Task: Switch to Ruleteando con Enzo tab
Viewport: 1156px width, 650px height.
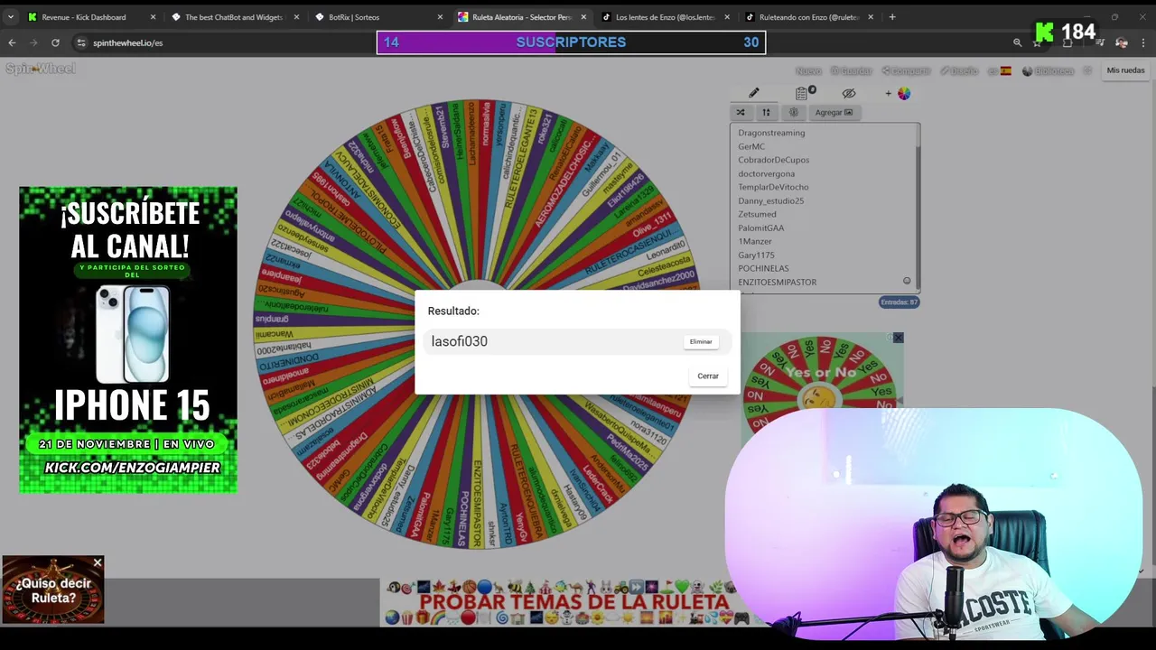Action: point(808,17)
